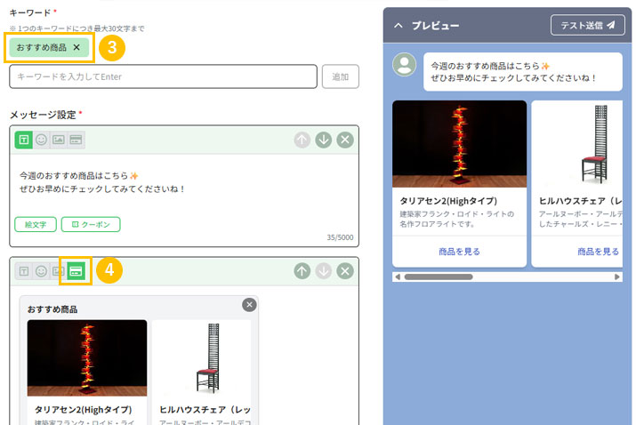Click the キーワード input field
Screen dimensions: 636x425
(x=163, y=76)
